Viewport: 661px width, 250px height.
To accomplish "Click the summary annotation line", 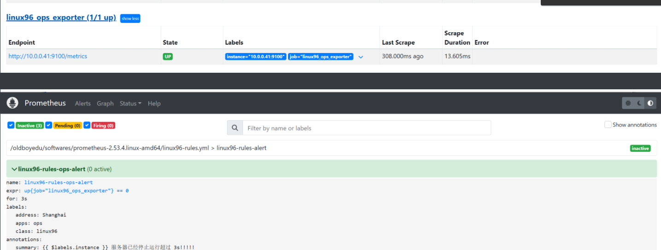I will point(105,247).
